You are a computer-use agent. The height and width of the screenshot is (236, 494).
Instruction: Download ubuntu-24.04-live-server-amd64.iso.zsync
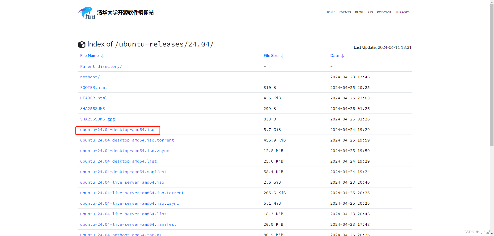click(x=129, y=203)
